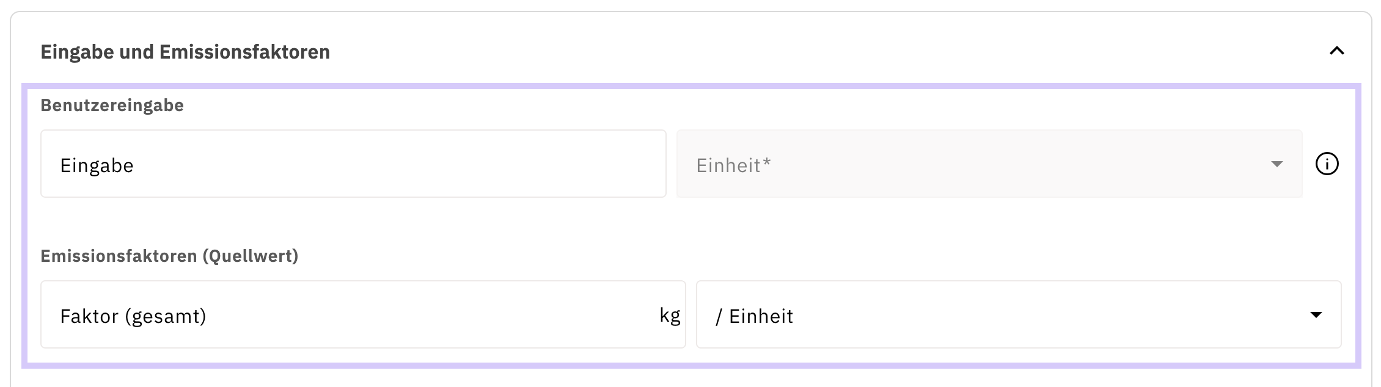The width and height of the screenshot is (1381, 387).
Task: Click the Benutzereingabe label
Action: click(x=112, y=106)
